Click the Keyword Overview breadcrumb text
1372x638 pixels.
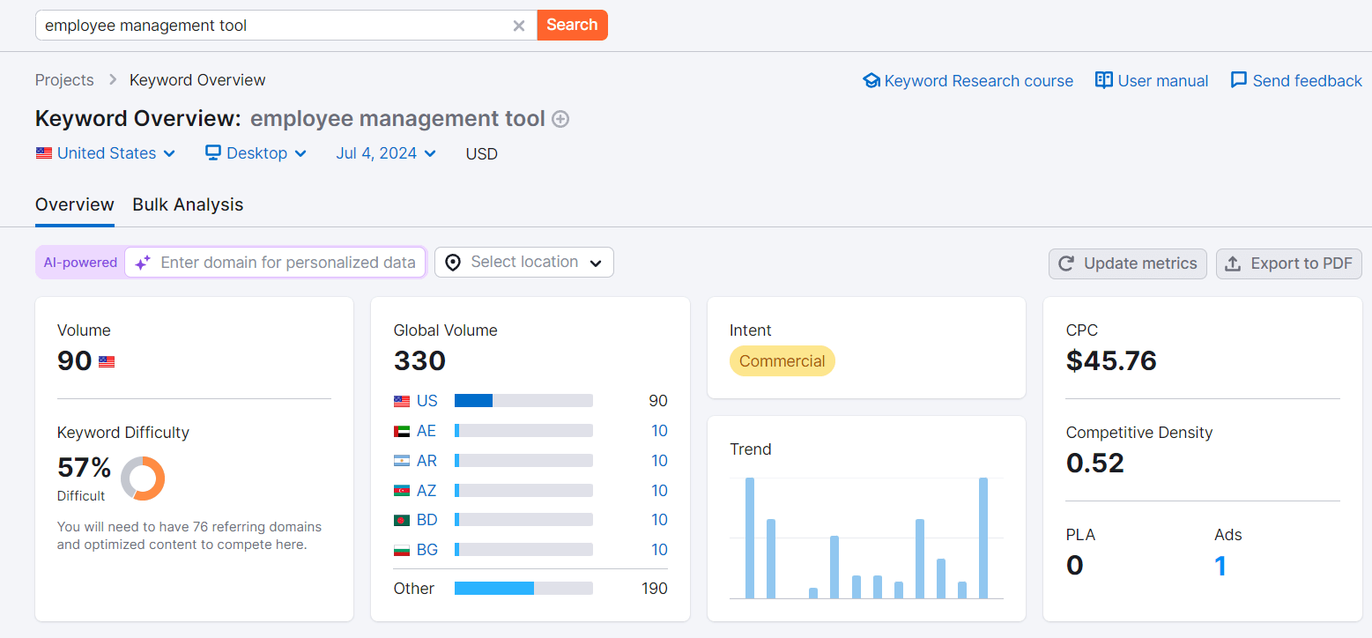197,80
